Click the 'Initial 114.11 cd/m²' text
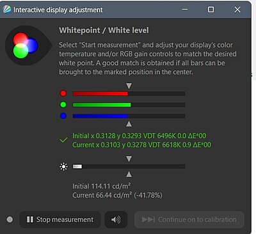The height and width of the screenshot is (234, 256). (102, 186)
